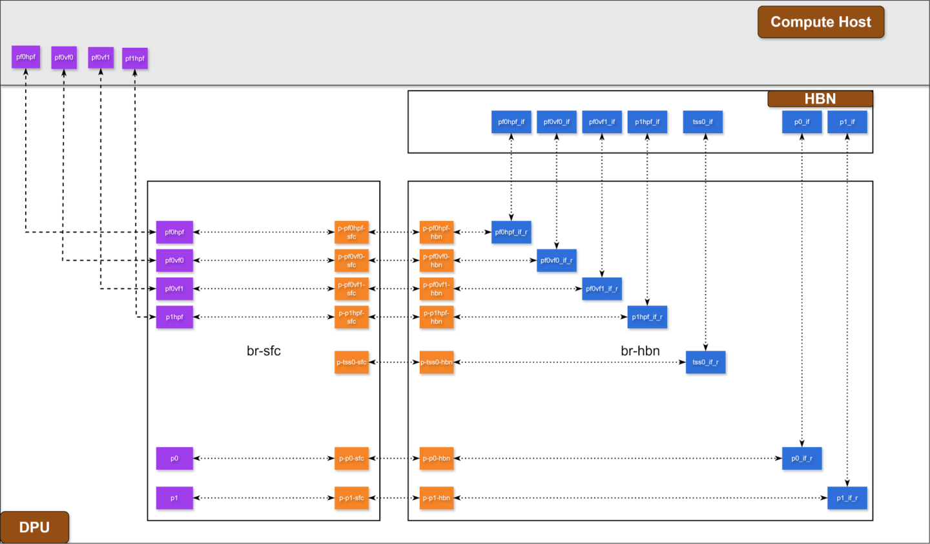This screenshot has width=930, height=544.
Task: Click the p1_if_r representor in br-hbn
Action: [x=847, y=497]
